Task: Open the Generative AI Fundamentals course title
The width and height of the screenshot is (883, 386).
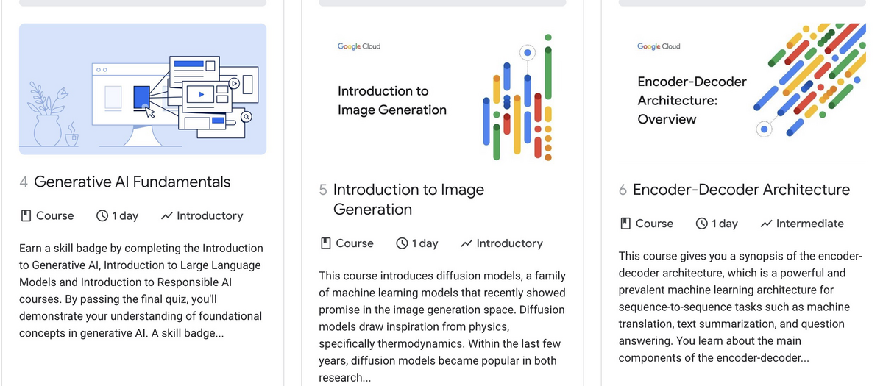Action: (132, 182)
